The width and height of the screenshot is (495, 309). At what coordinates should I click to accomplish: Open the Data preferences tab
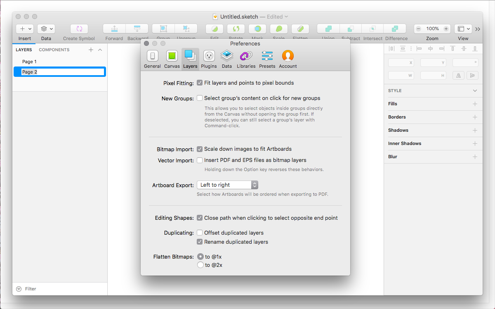pos(226,59)
